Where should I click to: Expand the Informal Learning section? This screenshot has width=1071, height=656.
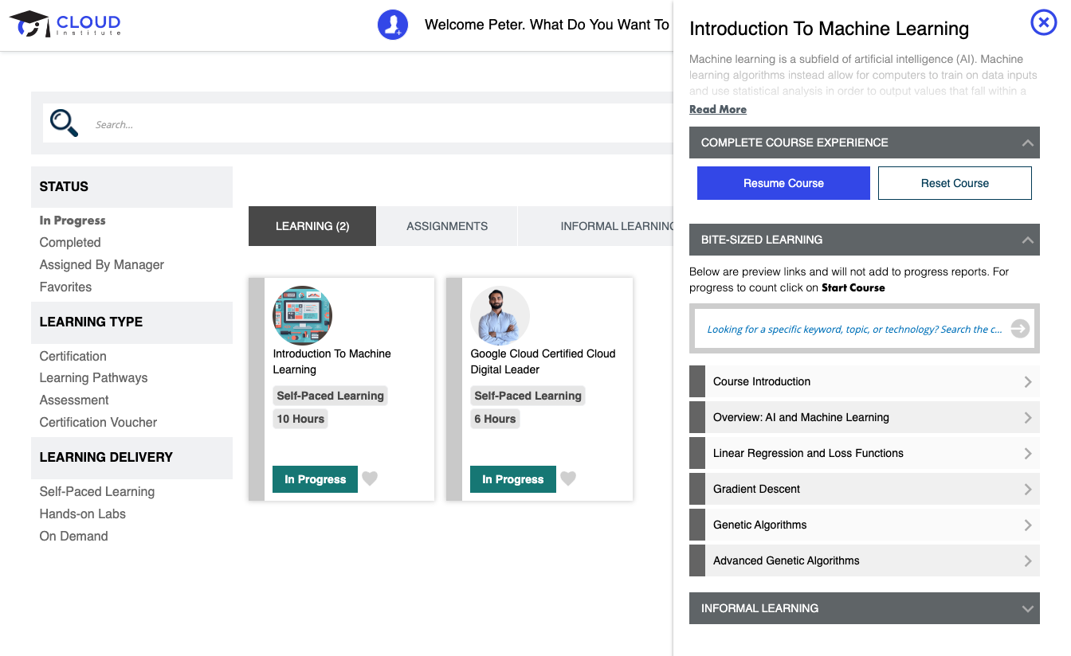(1026, 608)
